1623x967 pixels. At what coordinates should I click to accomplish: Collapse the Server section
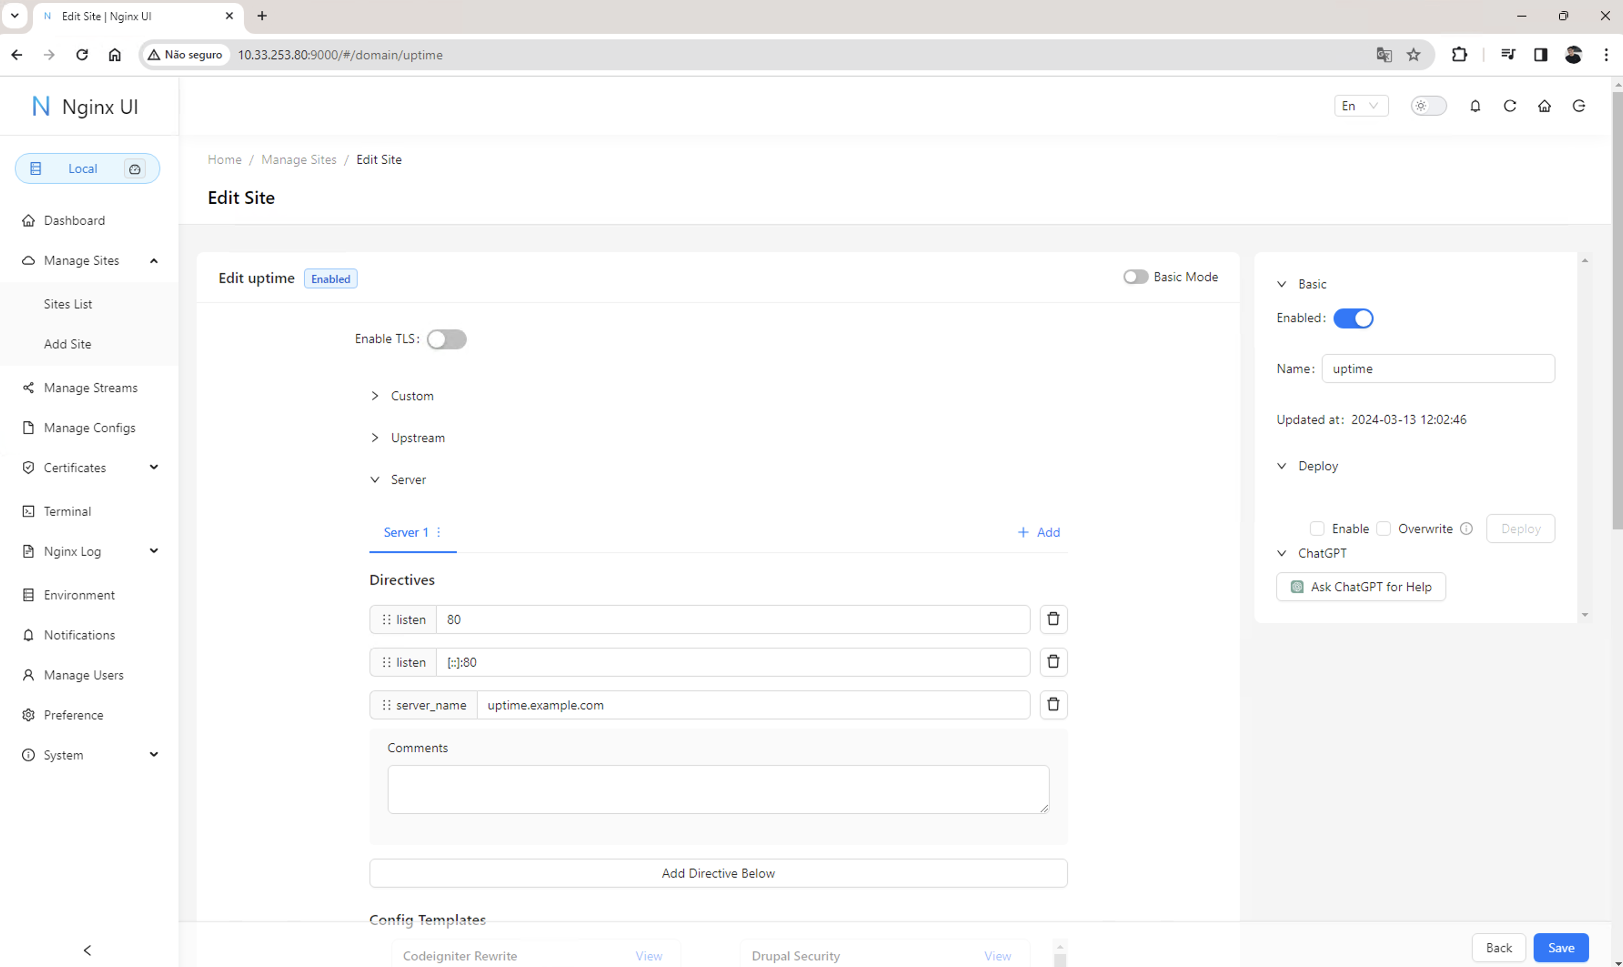[x=398, y=479]
